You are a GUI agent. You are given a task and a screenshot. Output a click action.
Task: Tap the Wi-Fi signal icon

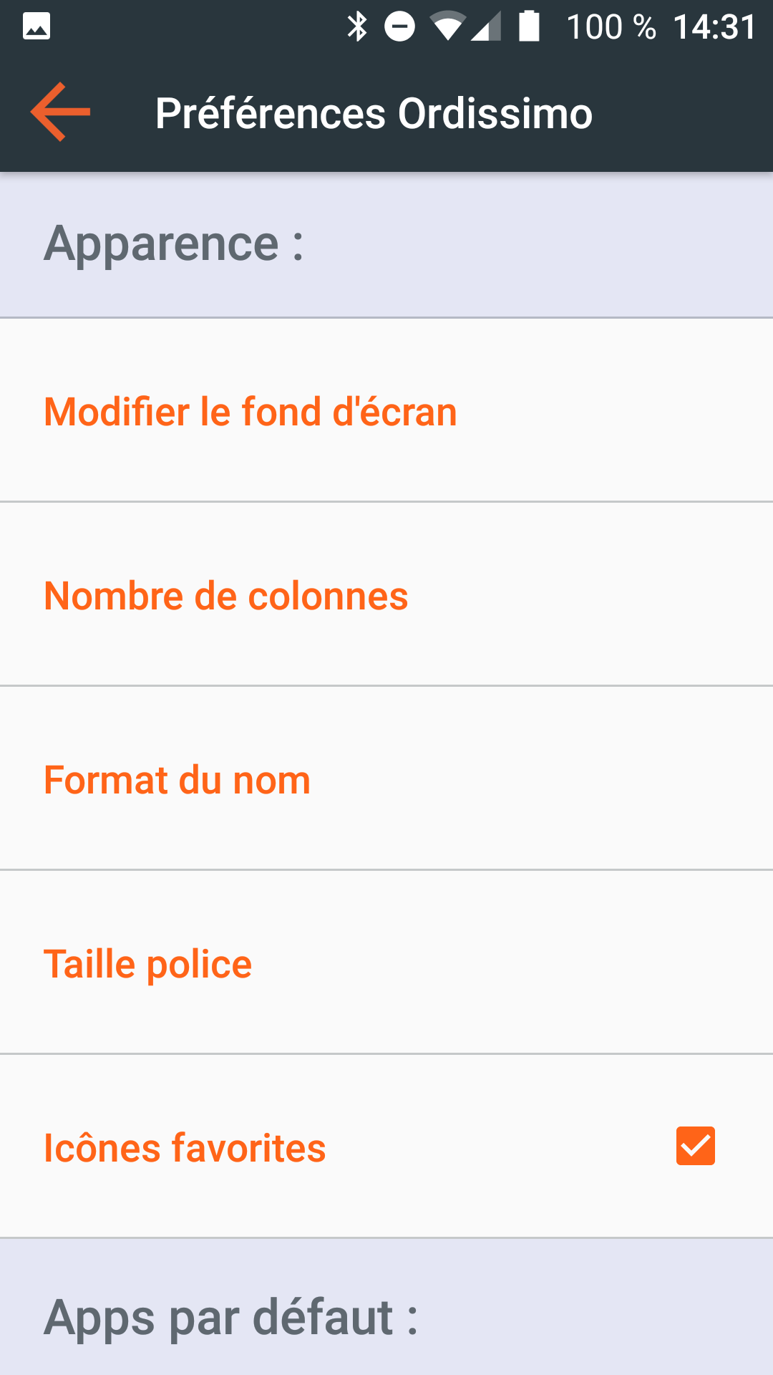447,27
